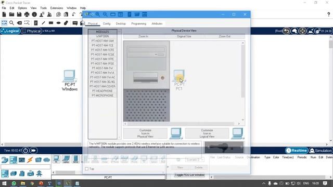Viewport: 333px width, 187px height.
Task: Select the Connections lightning bolt category
Action: pyautogui.click(x=30, y=159)
